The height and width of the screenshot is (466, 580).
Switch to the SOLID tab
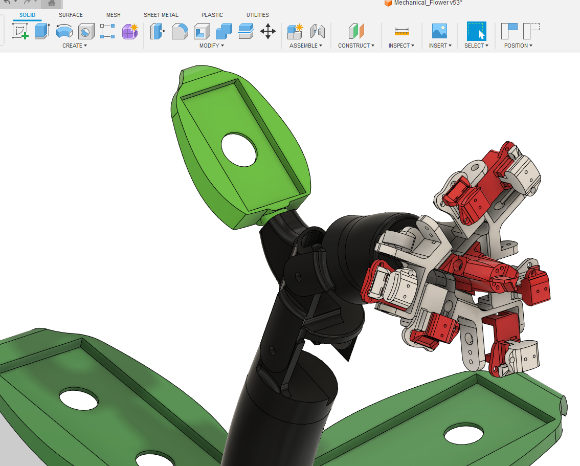28,15
